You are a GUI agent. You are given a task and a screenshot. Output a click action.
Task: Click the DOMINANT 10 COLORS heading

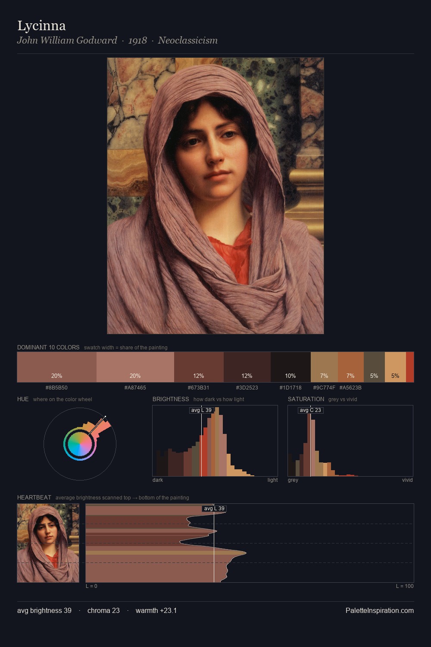coord(48,347)
